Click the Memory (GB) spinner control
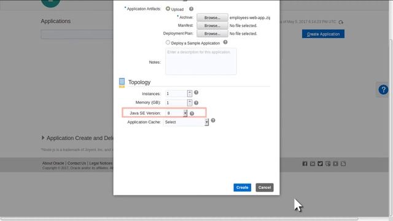The width and height of the screenshot is (393, 221). pyautogui.click(x=190, y=103)
